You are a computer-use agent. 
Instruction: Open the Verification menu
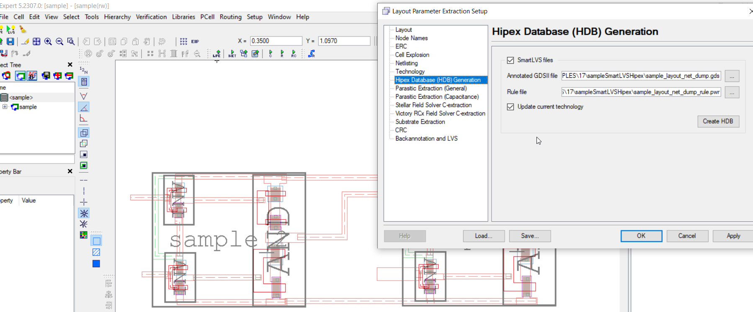click(x=151, y=17)
